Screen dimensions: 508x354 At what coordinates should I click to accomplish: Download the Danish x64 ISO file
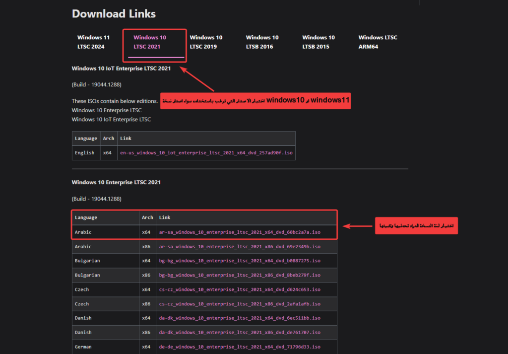coord(240,318)
